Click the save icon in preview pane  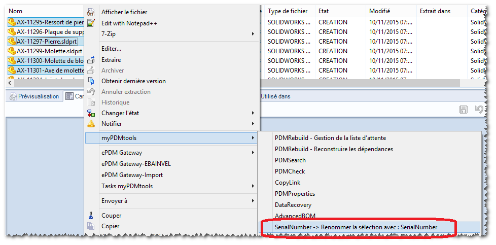point(463,110)
